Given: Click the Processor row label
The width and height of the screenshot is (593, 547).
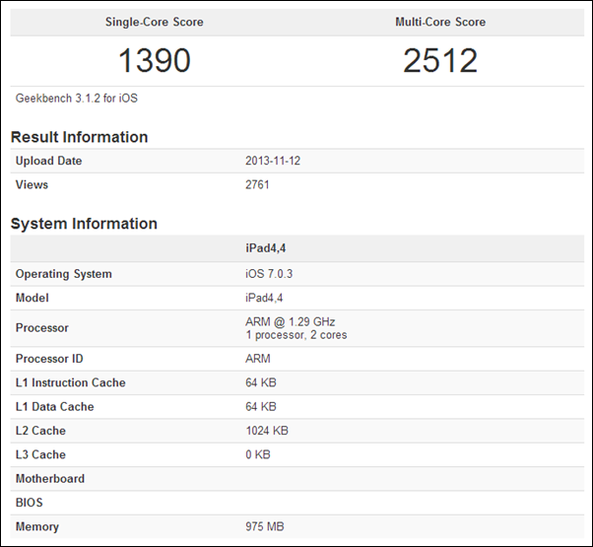Looking at the screenshot, I should (x=42, y=328).
